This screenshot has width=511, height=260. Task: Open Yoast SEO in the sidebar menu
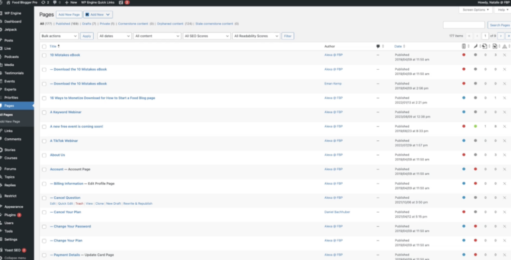tap(13, 250)
